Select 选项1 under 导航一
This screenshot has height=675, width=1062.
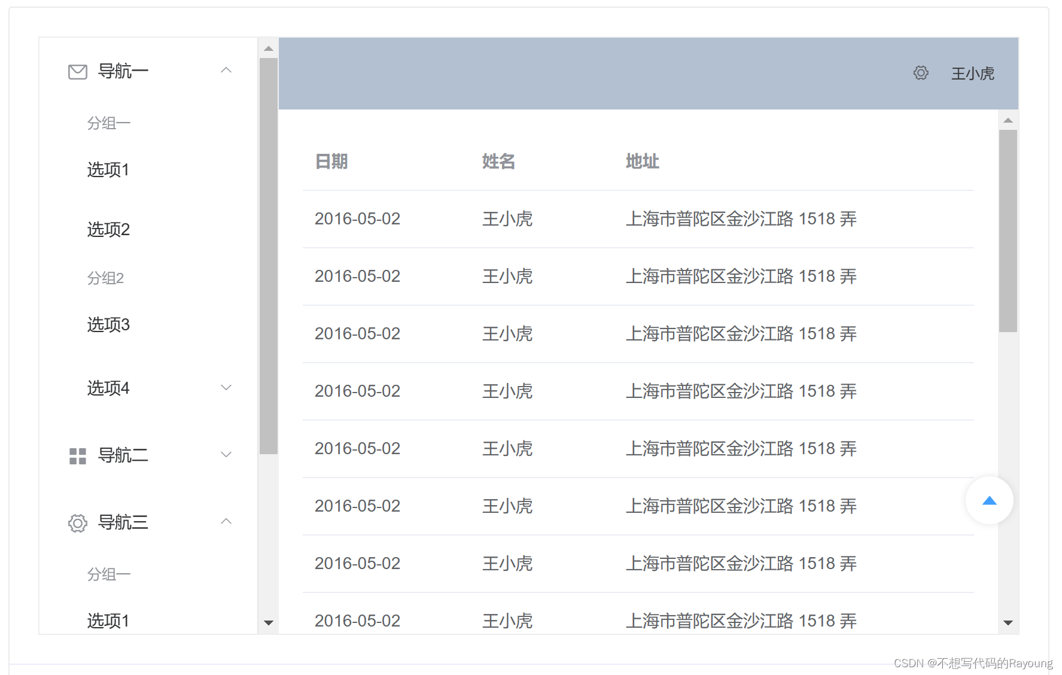click(x=108, y=170)
